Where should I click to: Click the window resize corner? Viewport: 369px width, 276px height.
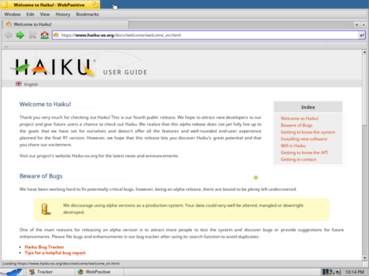click(x=364, y=264)
